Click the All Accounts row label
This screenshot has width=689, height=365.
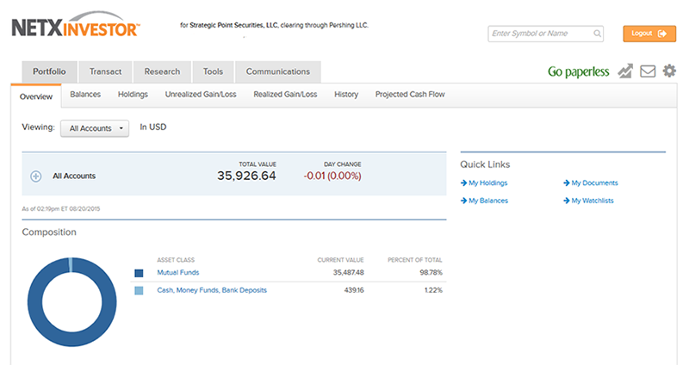[74, 176]
